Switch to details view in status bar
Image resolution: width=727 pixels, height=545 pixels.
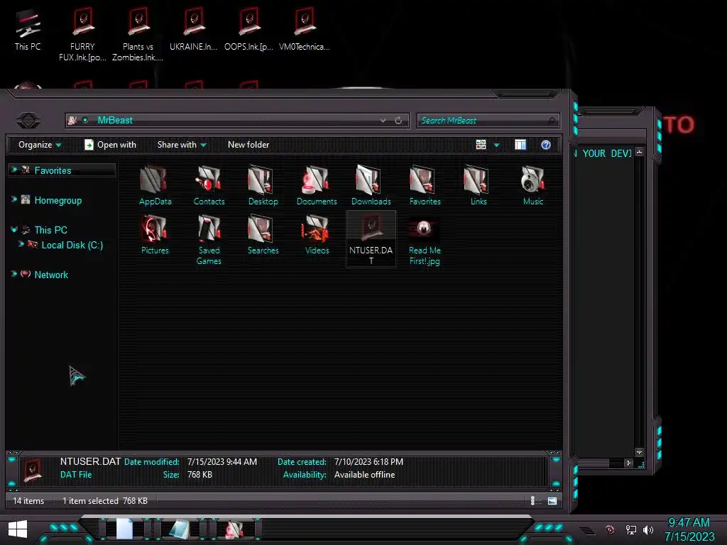533,500
